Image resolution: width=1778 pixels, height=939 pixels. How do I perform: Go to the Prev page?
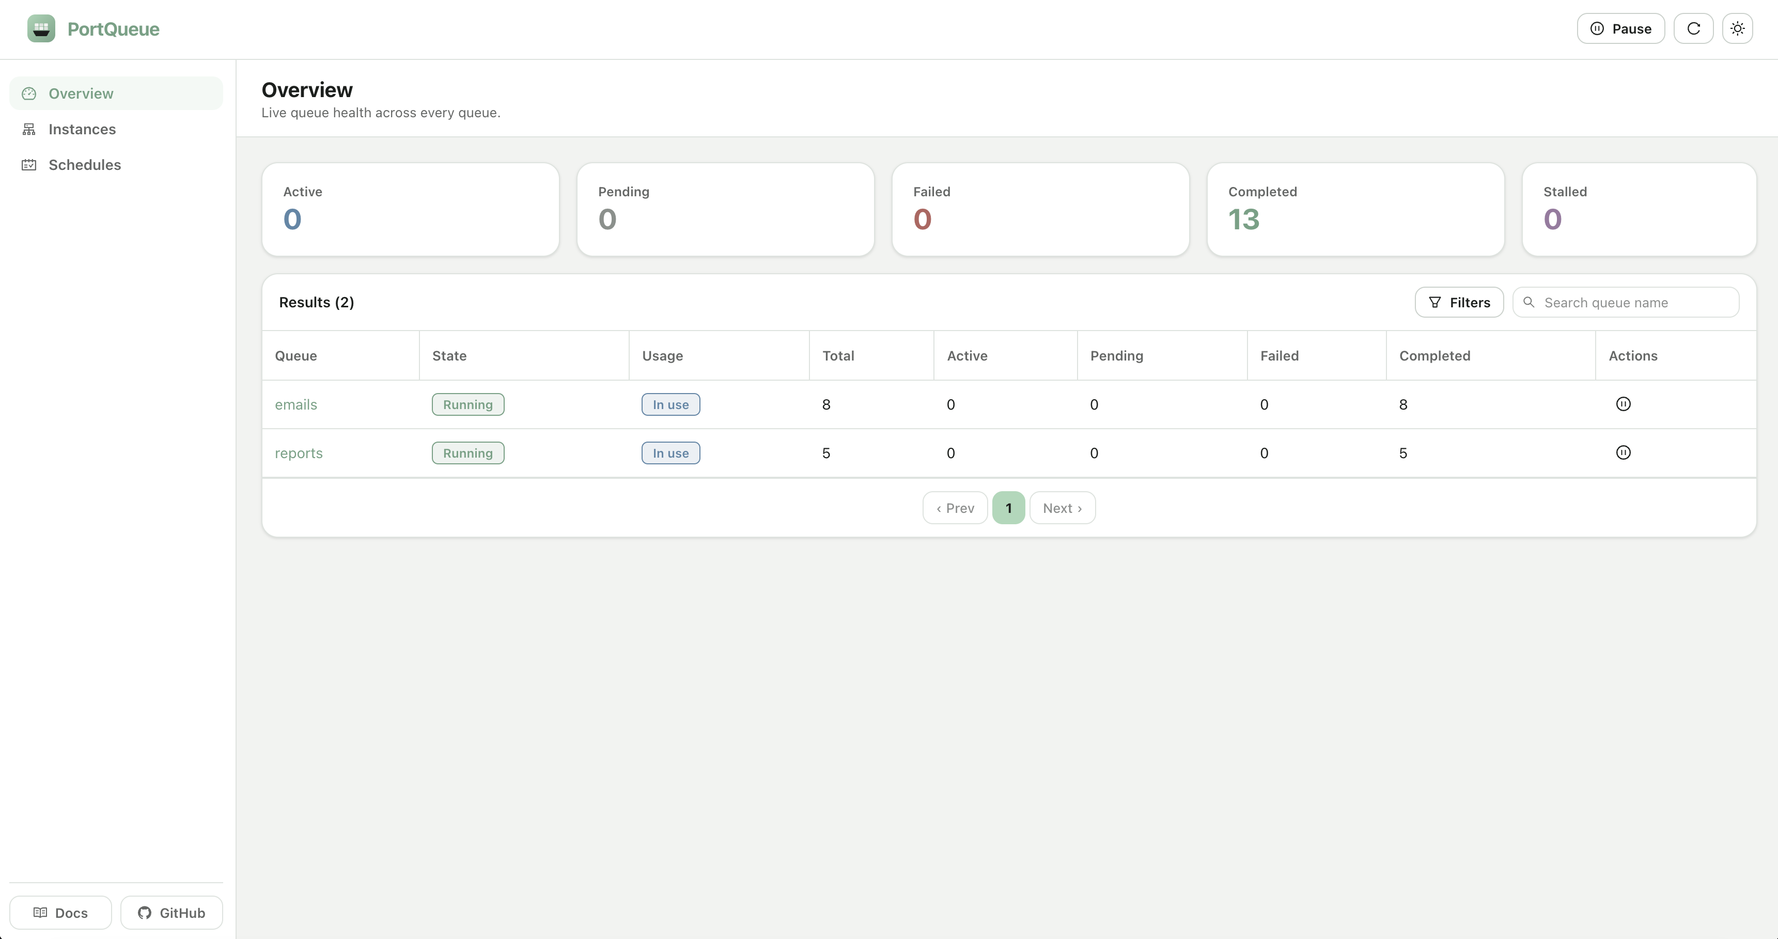(x=955, y=508)
